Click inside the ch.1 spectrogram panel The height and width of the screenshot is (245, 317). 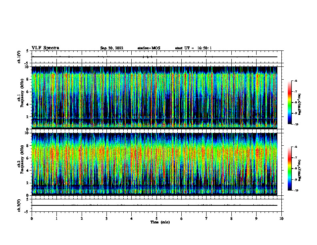154,98
